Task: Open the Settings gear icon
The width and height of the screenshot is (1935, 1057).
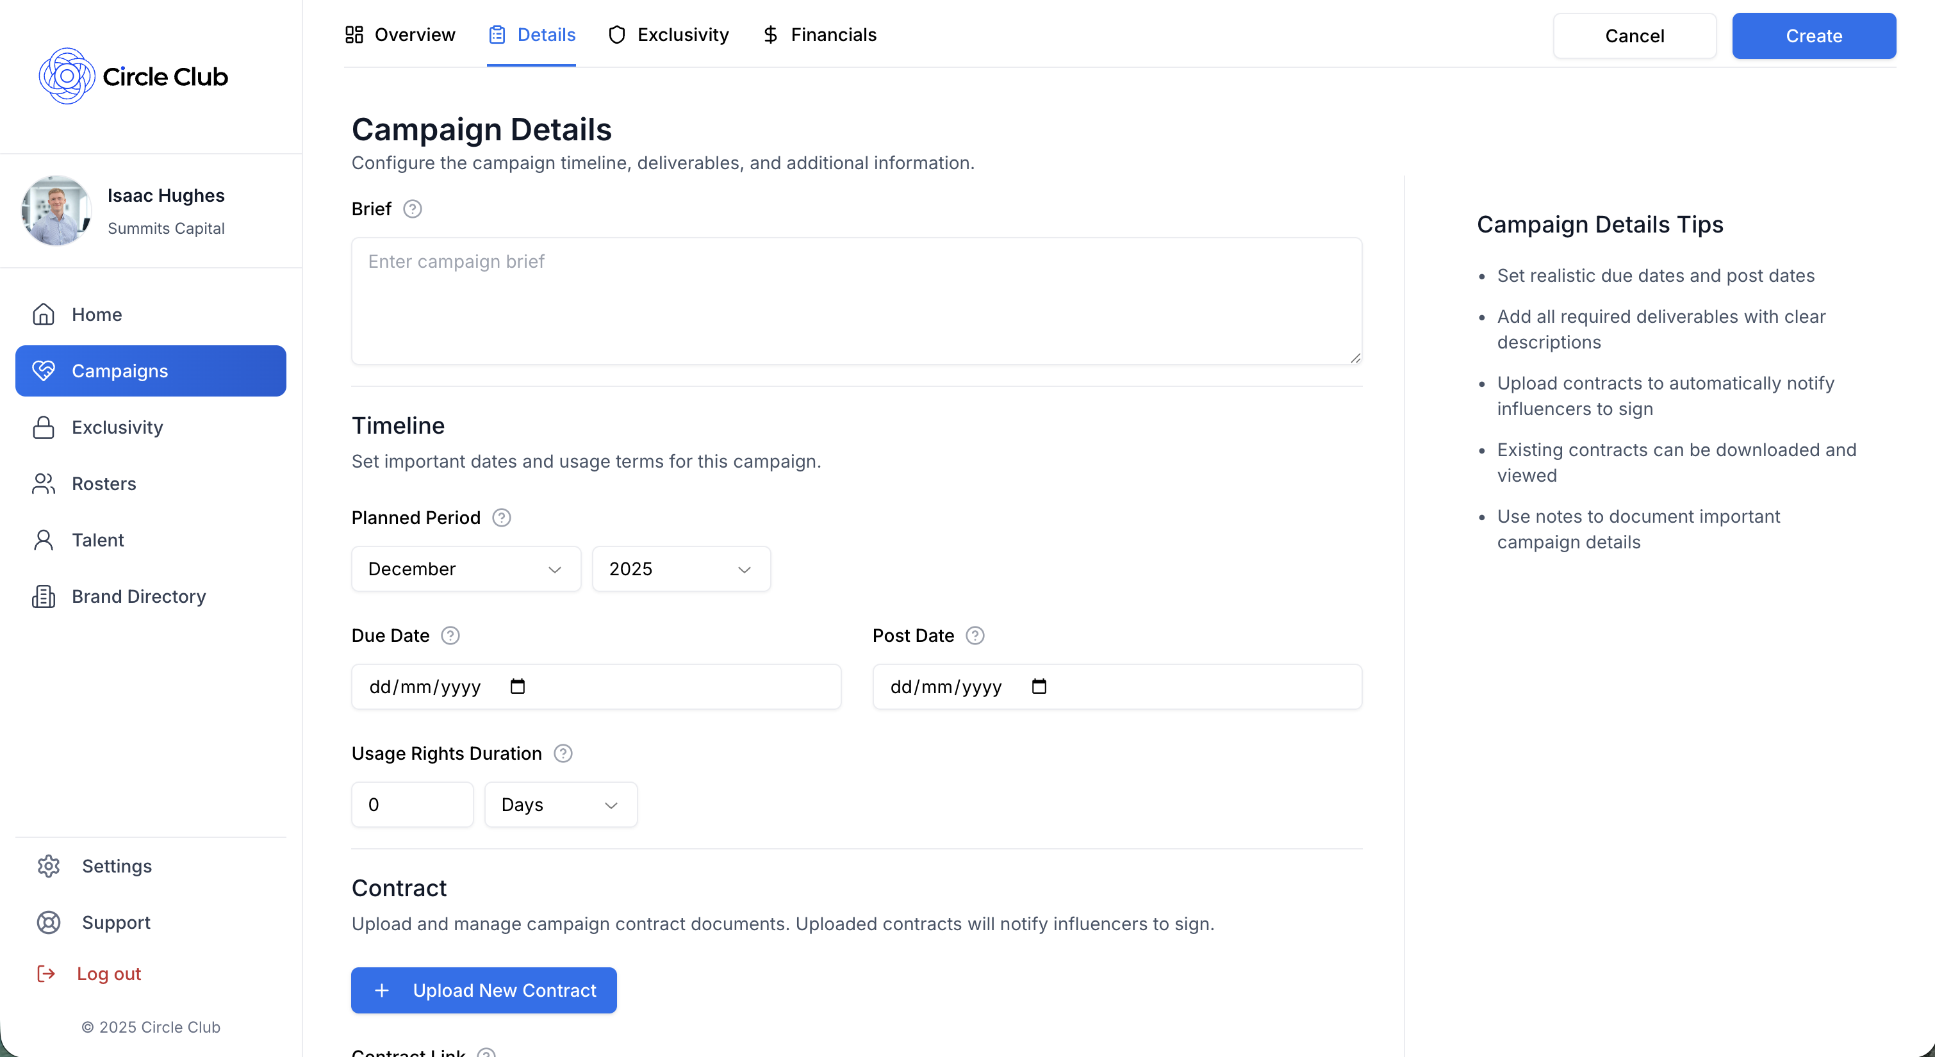Action: pyautogui.click(x=48, y=865)
